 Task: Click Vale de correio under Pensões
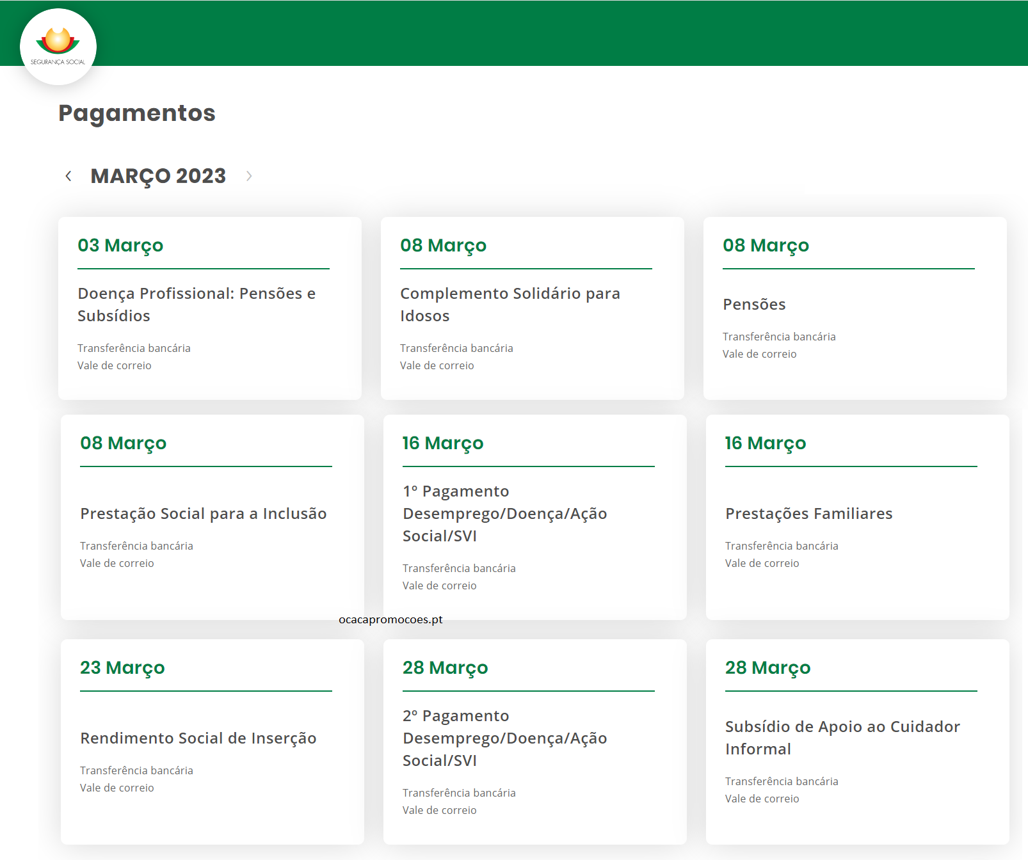tap(760, 354)
